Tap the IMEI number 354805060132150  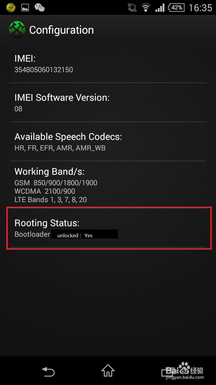[44, 70]
